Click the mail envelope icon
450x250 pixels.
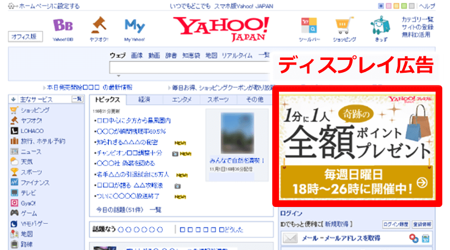click(x=290, y=238)
